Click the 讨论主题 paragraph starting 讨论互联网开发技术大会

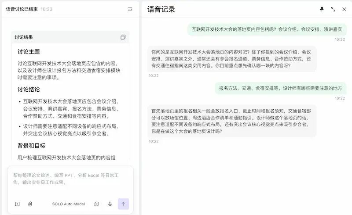pyautogui.click(x=69, y=71)
